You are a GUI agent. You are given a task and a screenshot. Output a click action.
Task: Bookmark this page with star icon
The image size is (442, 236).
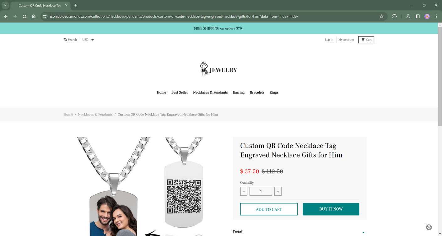pos(381,16)
